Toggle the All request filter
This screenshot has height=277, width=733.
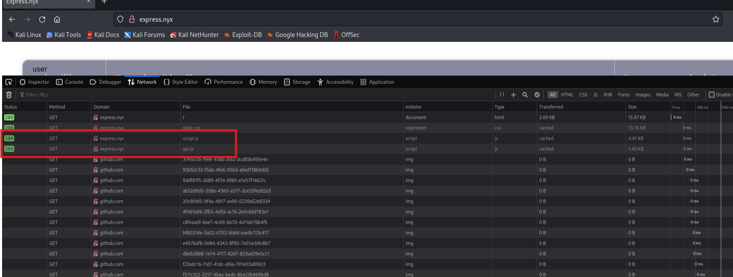(552, 95)
